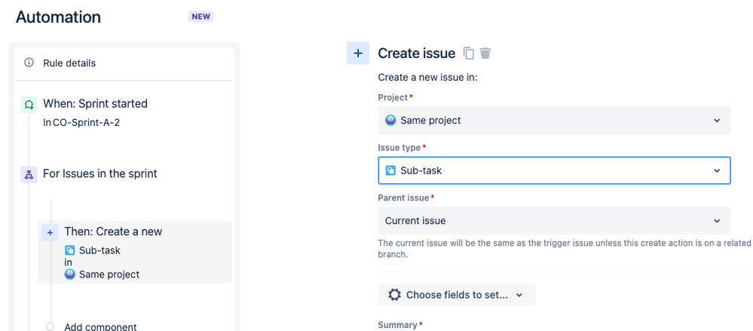Click the Sub-task icon inside the Issue type field
Image resolution: width=753 pixels, height=331 pixels.
[x=390, y=170]
